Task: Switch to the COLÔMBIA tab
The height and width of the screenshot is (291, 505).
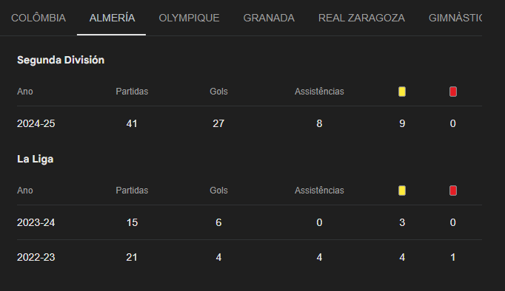Action: coord(39,18)
